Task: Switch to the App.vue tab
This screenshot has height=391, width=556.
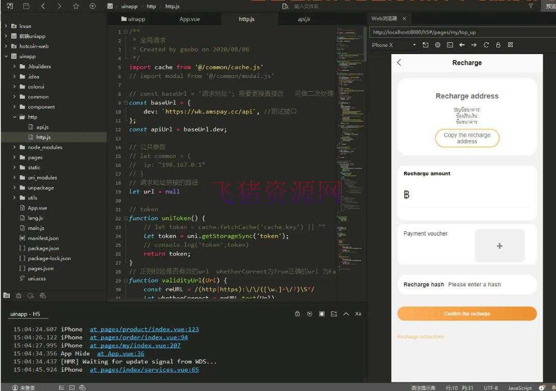Action: (190, 19)
